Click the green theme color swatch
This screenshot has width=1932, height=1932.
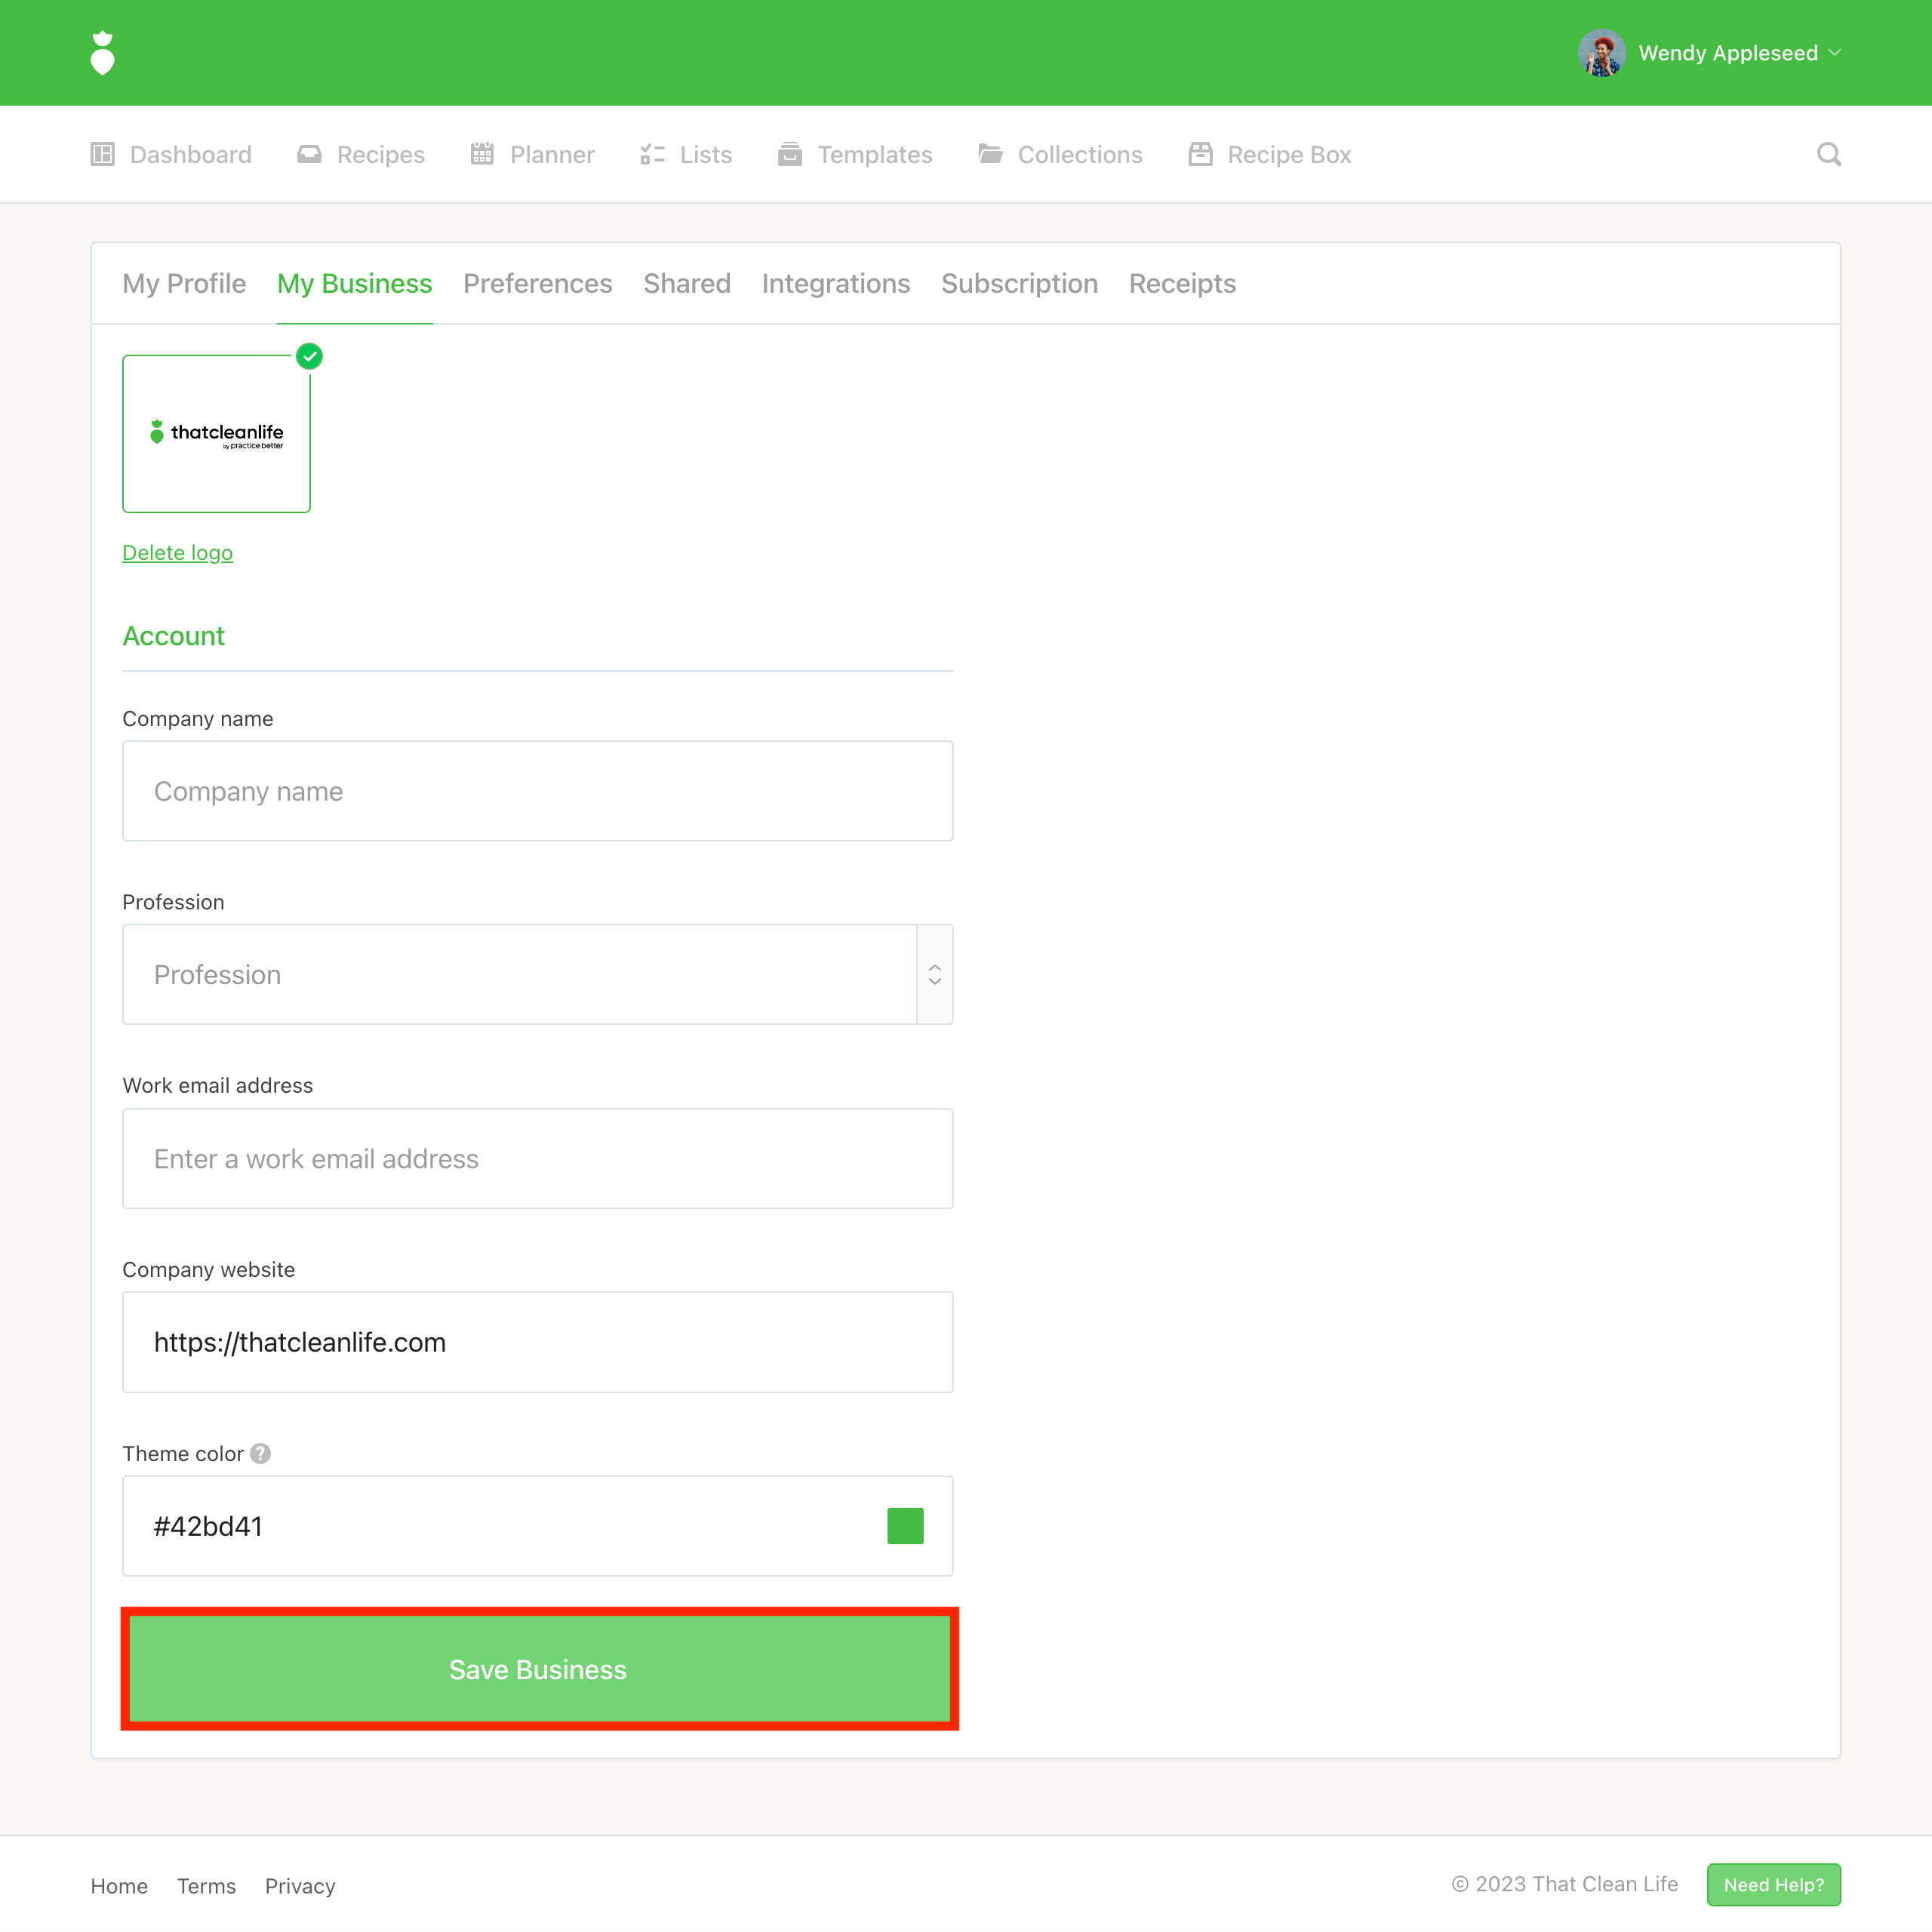coord(905,1526)
